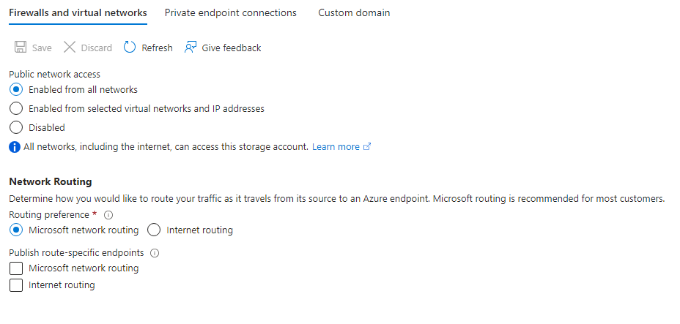Click the info icon next to Routing preference
Viewport: 680px width, 324px height.
click(x=109, y=215)
